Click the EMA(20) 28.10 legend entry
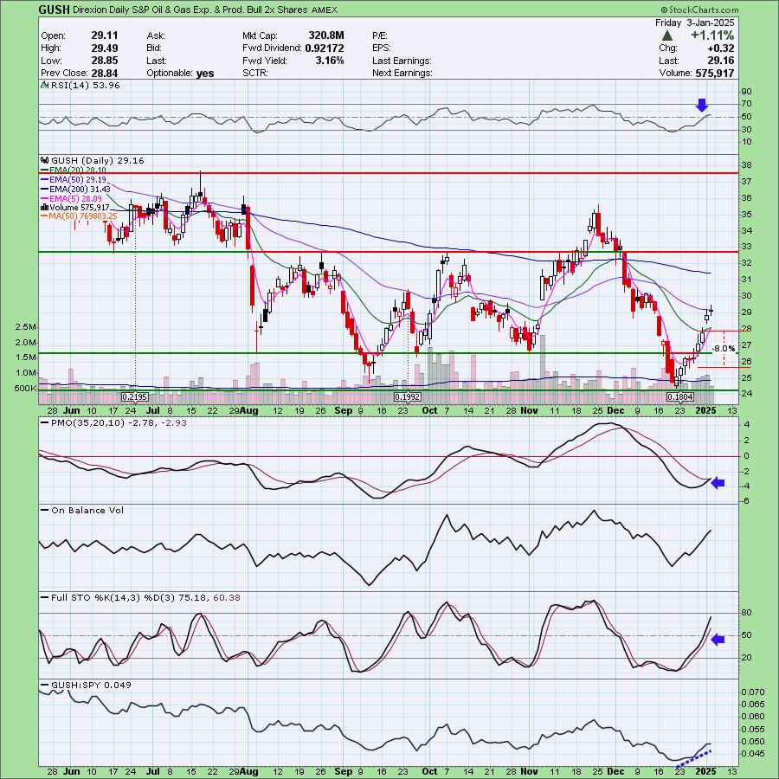 point(73,171)
